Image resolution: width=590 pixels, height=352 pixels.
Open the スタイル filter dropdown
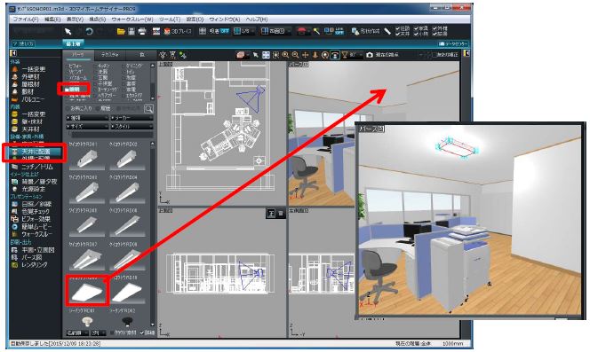pyautogui.click(x=132, y=127)
